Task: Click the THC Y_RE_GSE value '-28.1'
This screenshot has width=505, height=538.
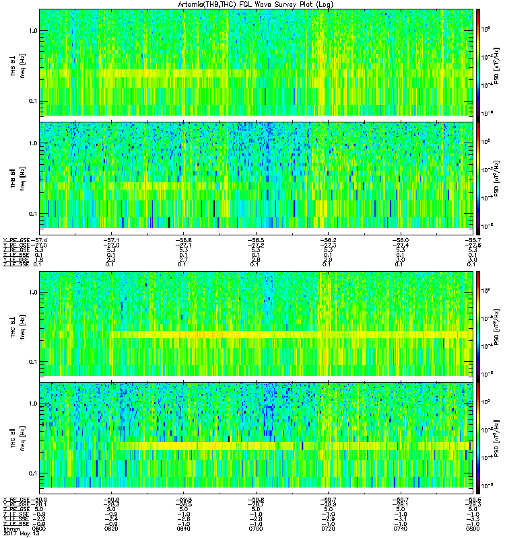Action: [x=38, y=504]
